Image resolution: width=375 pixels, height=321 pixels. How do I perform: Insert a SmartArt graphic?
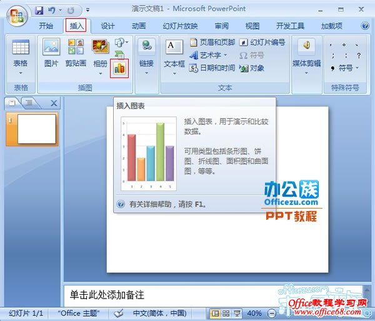point(119,54)
